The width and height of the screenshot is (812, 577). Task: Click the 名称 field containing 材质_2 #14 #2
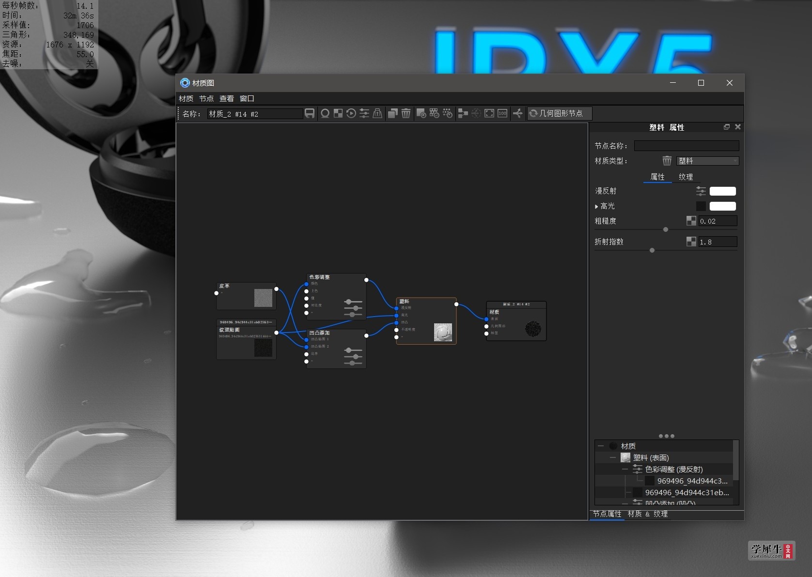pos(255,114)
